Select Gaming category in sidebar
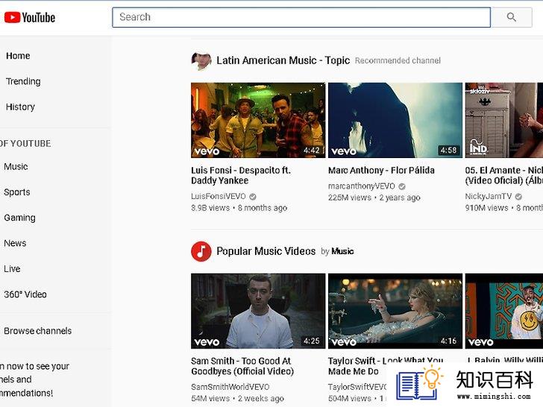The width and height of the screenshot is (543, 407). [19, 218]
